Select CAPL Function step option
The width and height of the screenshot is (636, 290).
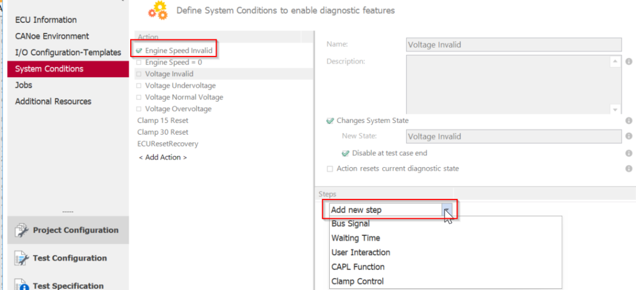point(359,267)
